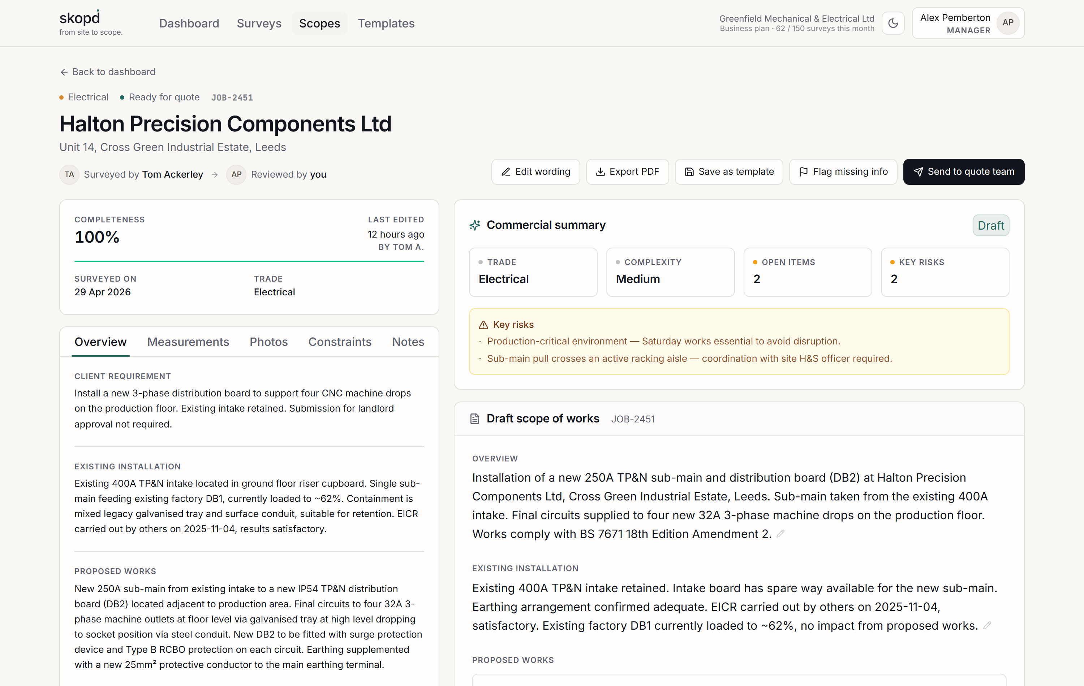
Task: Click Flag missing info button
Action: point(843,172)
